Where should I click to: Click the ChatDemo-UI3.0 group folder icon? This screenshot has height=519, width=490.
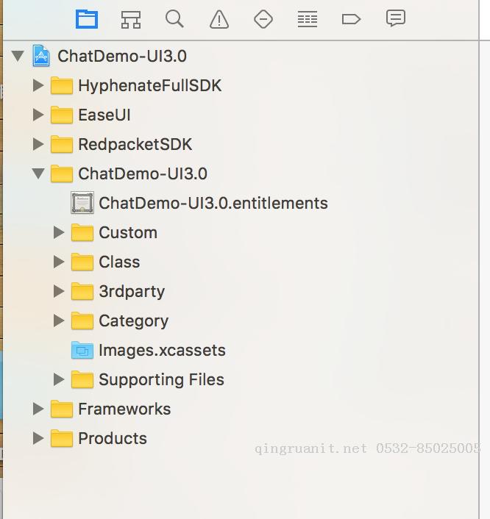(62, 173)
